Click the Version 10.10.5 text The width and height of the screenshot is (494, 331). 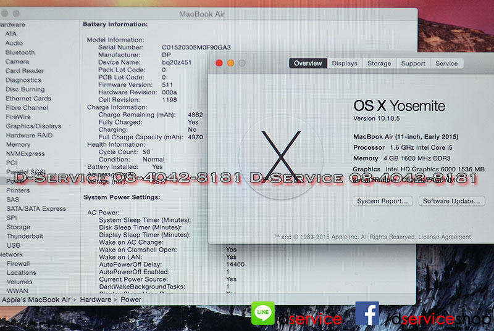click(x=377, y=118)
